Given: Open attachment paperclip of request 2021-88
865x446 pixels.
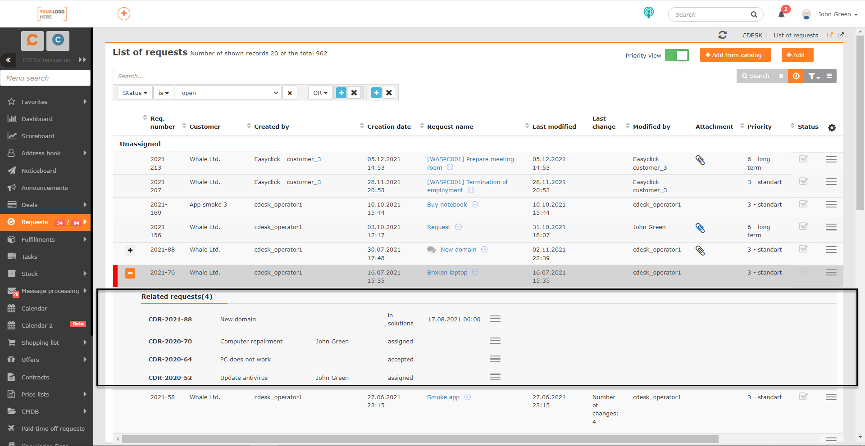Looking at the screenshot, I should (x=700, y=251).
